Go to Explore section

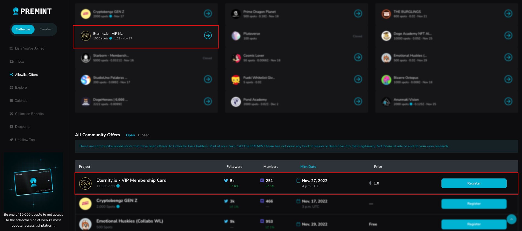tap(18, 88)
